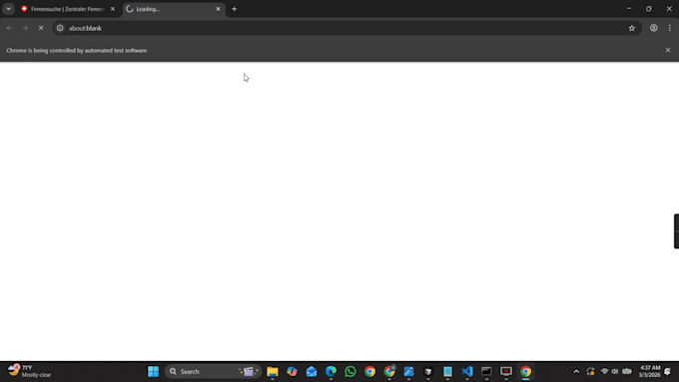Launch Microsoft Copilot from taskbar
The width and height of the screenshot is (679, 382).
pos(292,372)
